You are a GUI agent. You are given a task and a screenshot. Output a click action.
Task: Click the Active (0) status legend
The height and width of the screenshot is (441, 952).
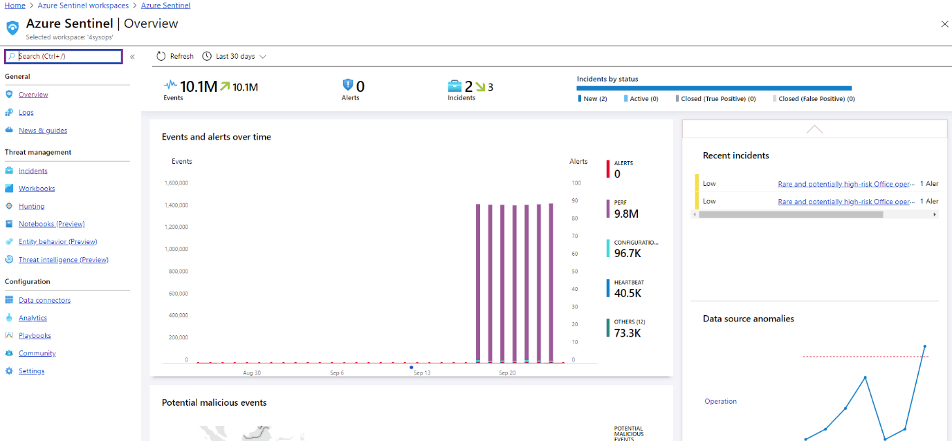(x=641, y=99)
